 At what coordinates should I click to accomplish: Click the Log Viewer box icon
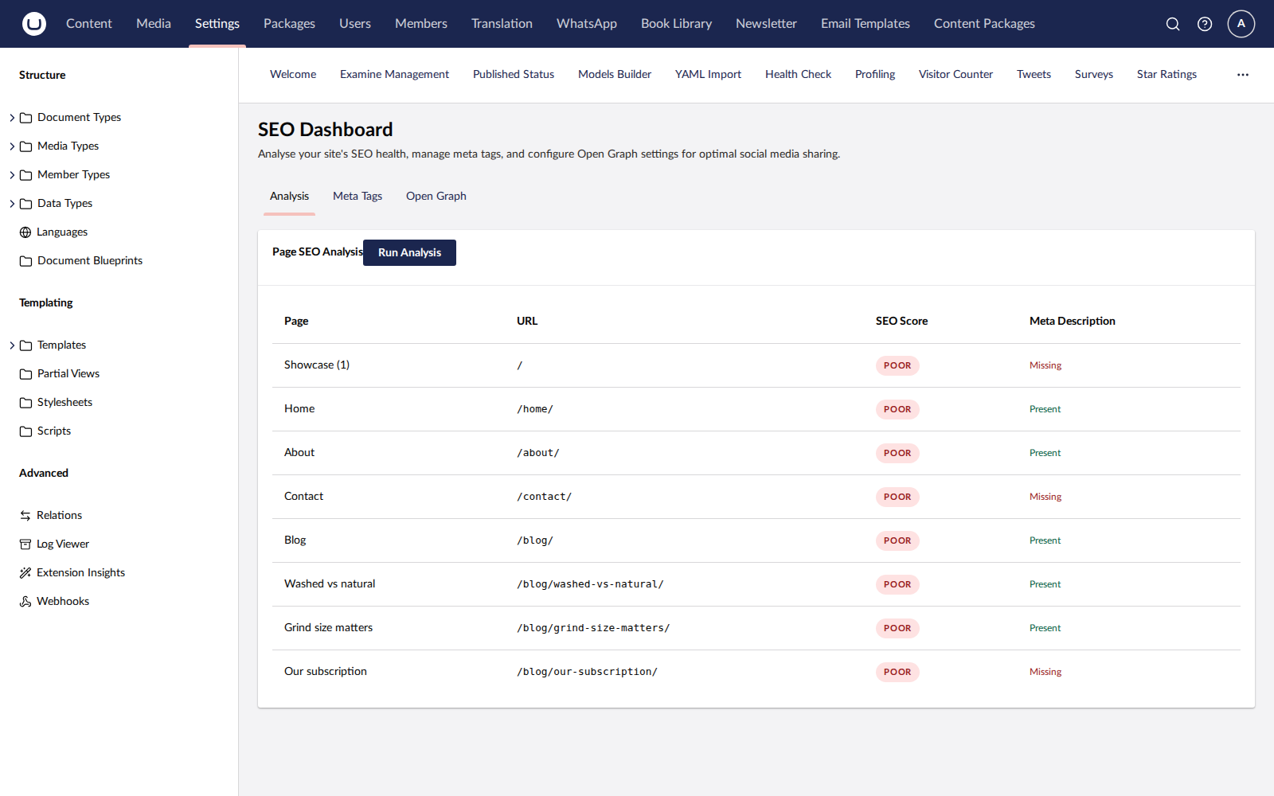pos(25,544)
